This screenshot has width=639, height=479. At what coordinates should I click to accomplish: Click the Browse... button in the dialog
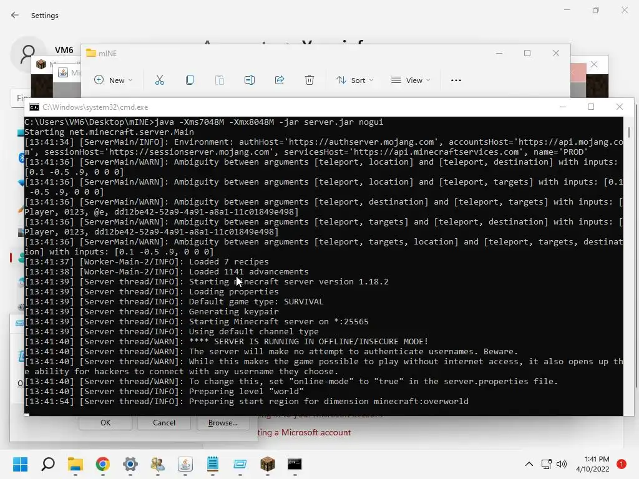pyautogui.click(x=223, y=423)
